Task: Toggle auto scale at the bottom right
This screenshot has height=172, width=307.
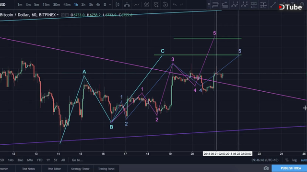Action: (304, 160)
